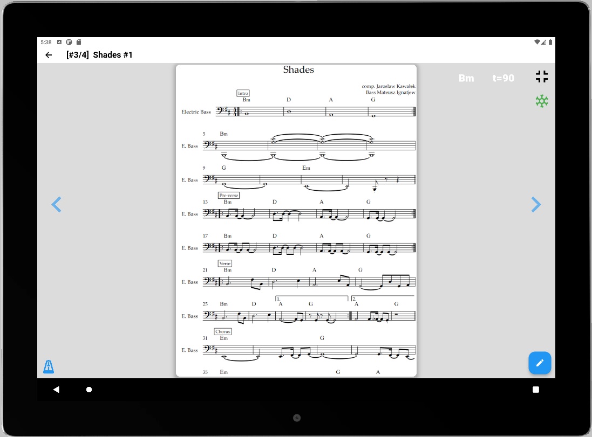This screenshot has height=437, width=592.
Task: Tap the battery status icon
Action: pyautogui.click(x=550, y=42)
